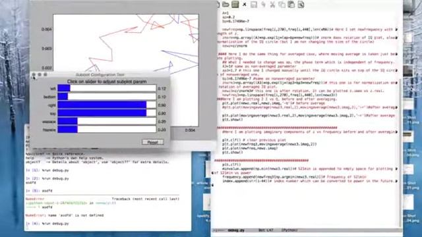Click the clipboard paste icon in Emacs toolbar
The image size is (422, 237).
point(291,5)
